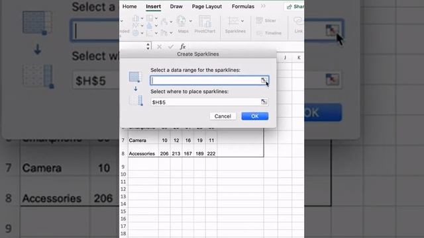The width and height of the screenshot is (424, 238).
Task: Click the statistical chart icon
Action: click(x=149, y=26)
